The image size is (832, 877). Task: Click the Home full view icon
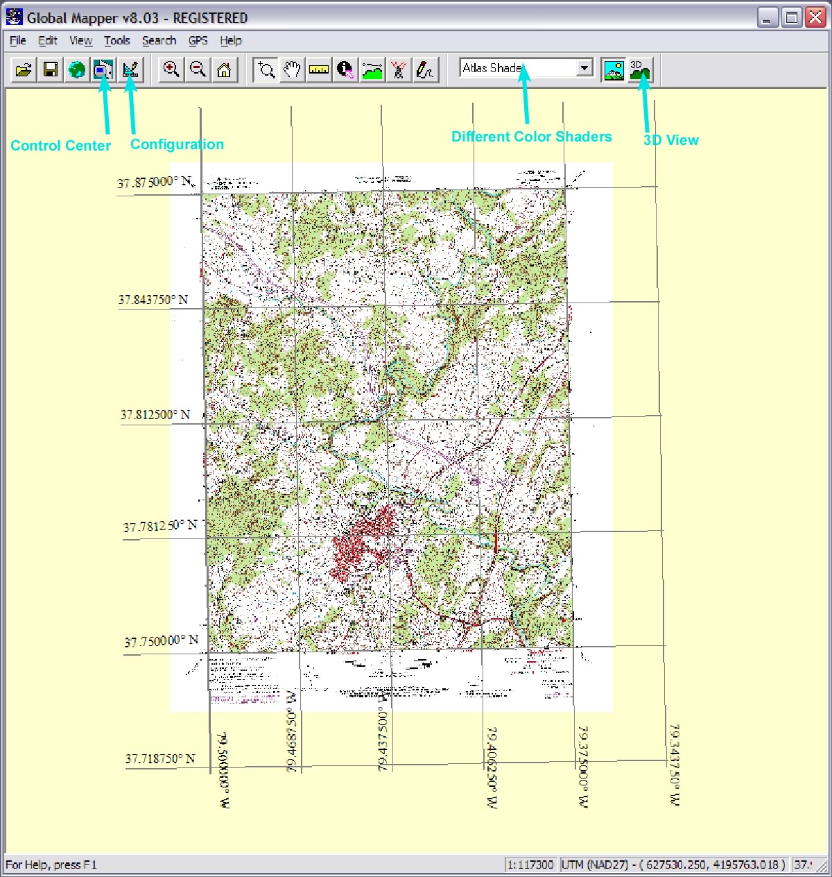224,70
